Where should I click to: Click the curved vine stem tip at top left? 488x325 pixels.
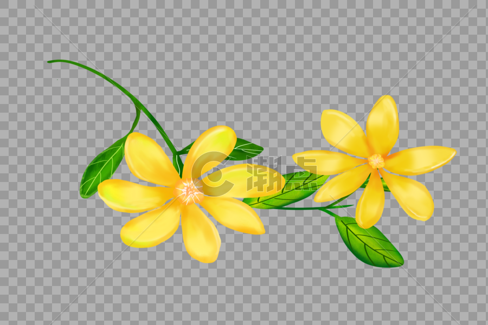52,62
